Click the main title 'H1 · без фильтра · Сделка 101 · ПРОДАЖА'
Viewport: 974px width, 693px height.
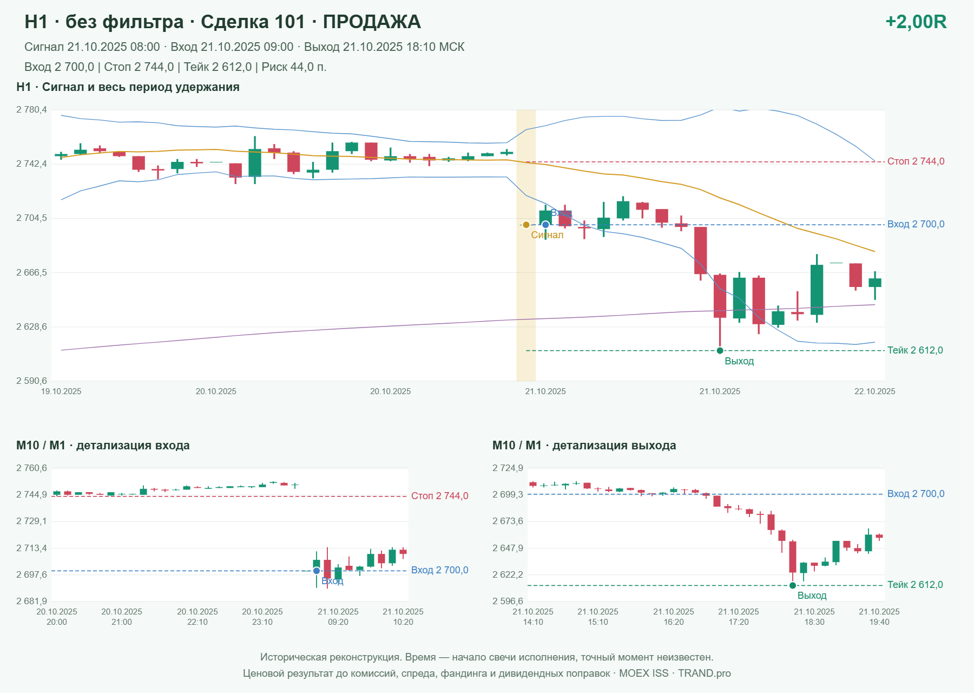pyautogui.click(x=222, y=22)
